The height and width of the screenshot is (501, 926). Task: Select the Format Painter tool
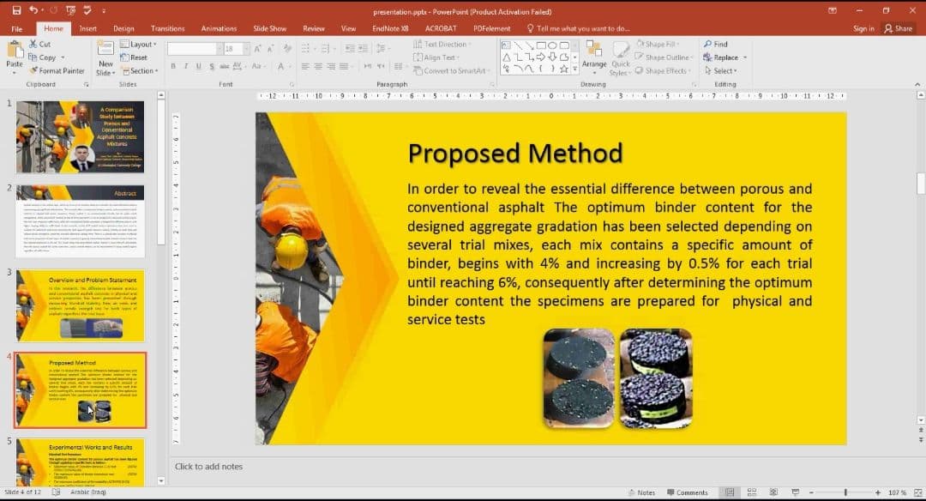click(x=57, y=71)
